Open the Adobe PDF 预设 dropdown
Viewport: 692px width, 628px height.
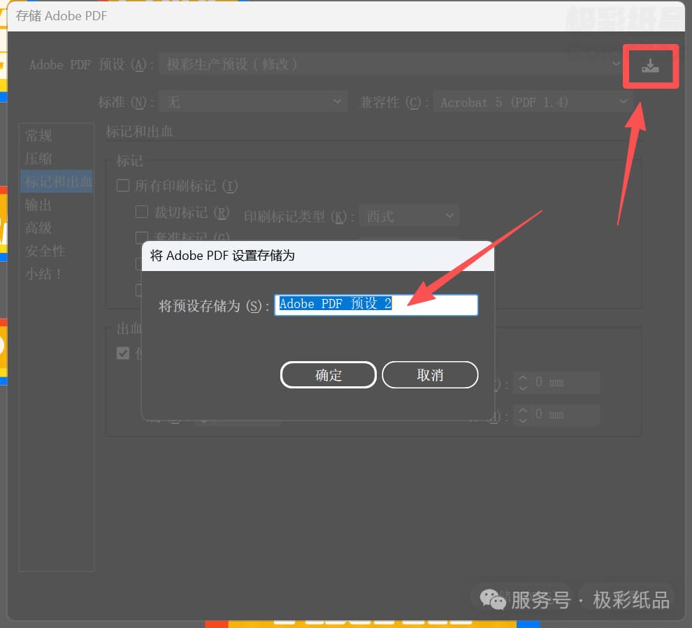391,64
